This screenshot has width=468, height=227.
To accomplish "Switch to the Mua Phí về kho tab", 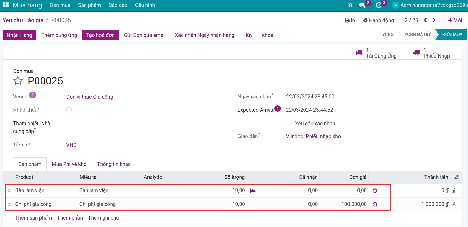I will pos(69,164).
